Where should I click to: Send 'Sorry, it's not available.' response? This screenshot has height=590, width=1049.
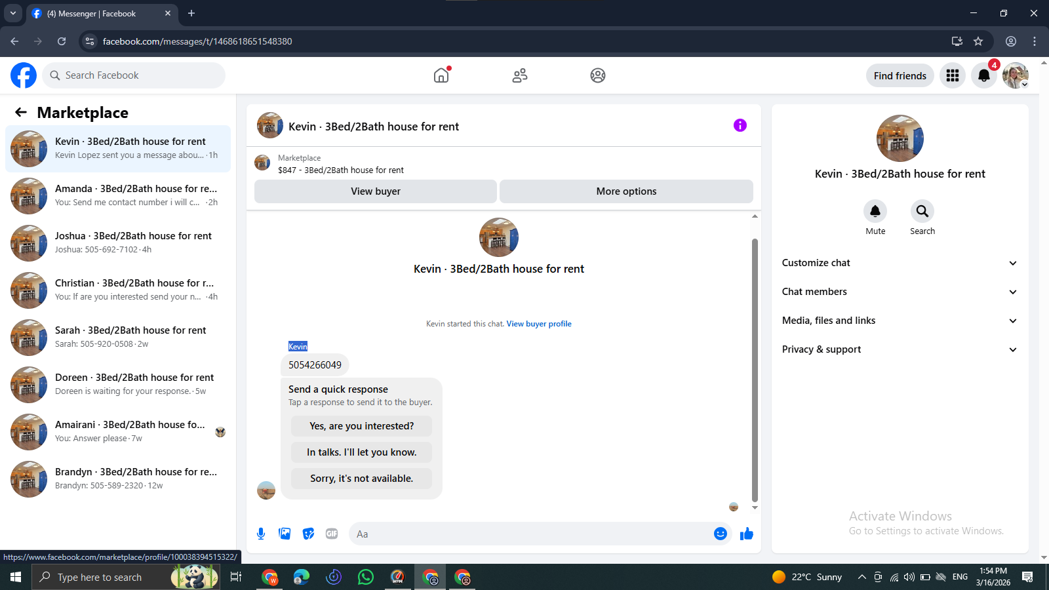pyautogui.click(x=361, y=479)
